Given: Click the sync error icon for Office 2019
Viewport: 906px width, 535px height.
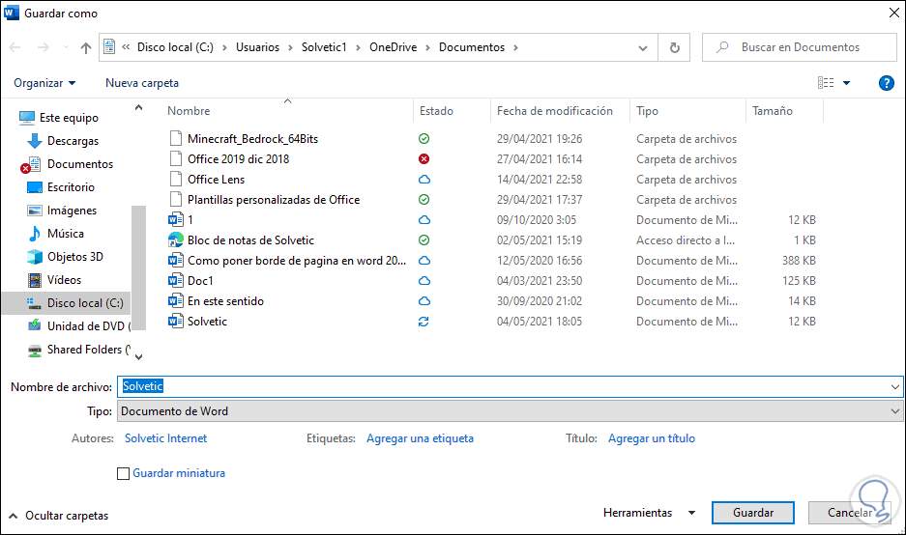Looking at the screenshot, I should 424,158.
